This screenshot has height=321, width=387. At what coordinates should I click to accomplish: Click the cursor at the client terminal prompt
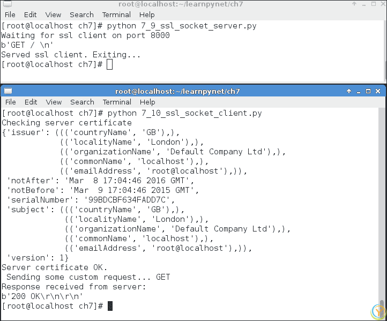[110, 306]
